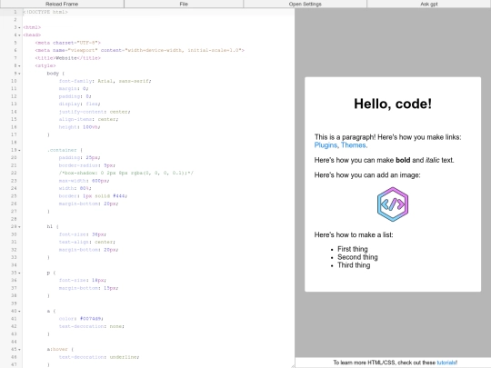The width and height of the screenshot is (491, 368).
Task: Open the Open Settings menu
Action: [x=305, y=4]
